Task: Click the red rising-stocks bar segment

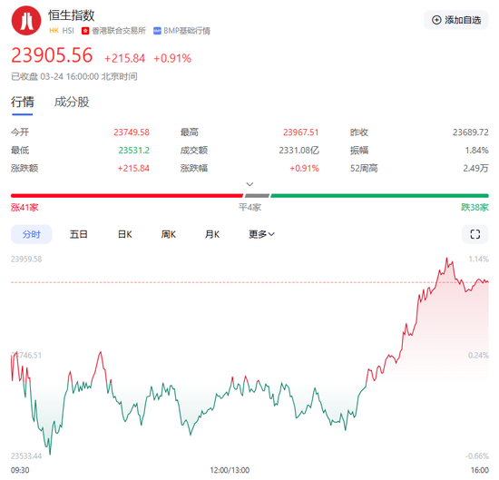Action: [127, 196]
